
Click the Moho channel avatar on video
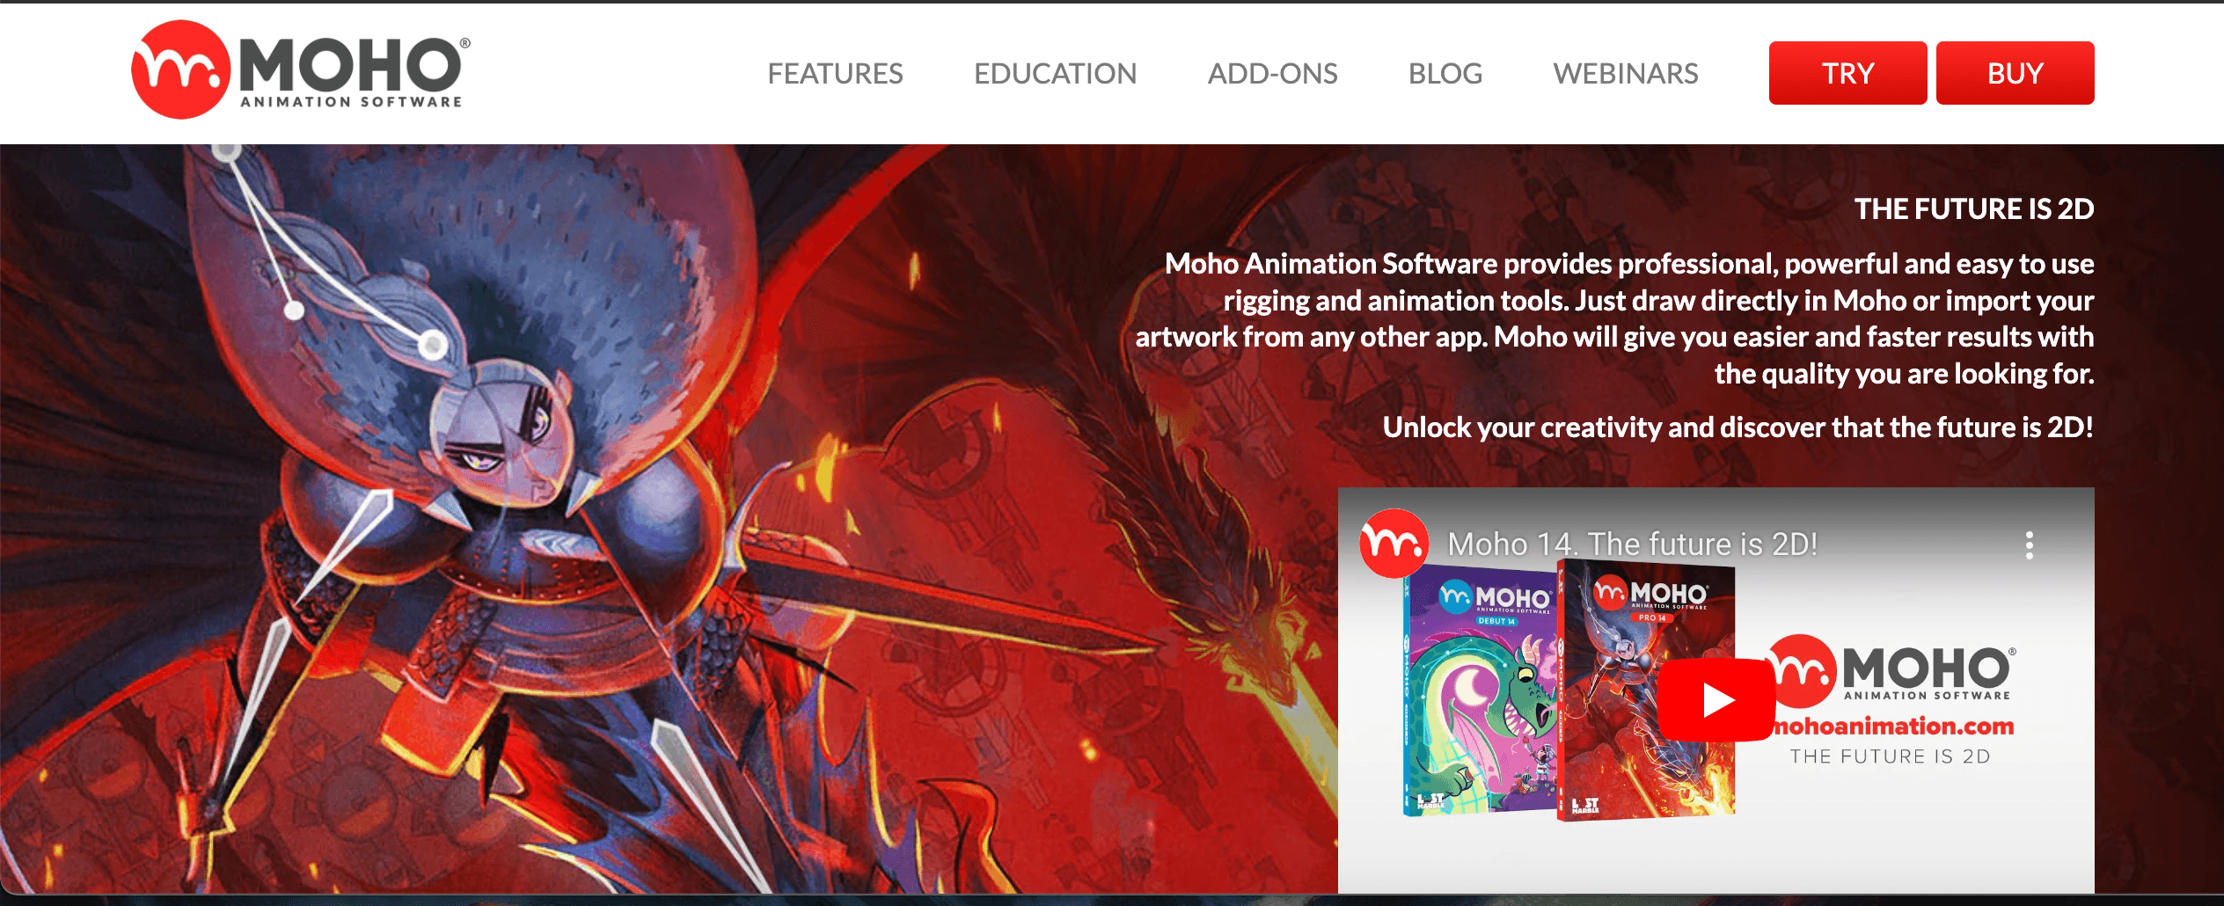coord(1394,544)
